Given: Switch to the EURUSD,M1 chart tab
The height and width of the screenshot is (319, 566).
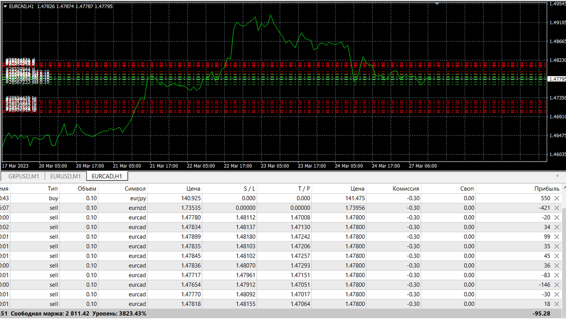Looking at the screenshot, I should pos(65,176).
